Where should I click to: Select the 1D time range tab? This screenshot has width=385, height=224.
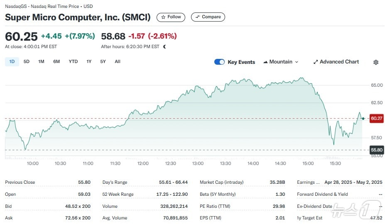pos(12,62)
